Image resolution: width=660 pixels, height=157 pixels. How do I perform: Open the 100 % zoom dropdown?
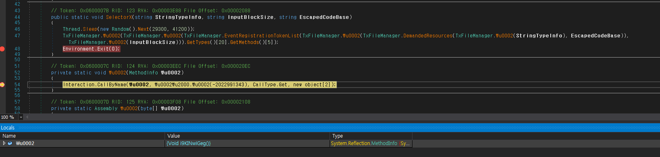click(x=21, y=117)
